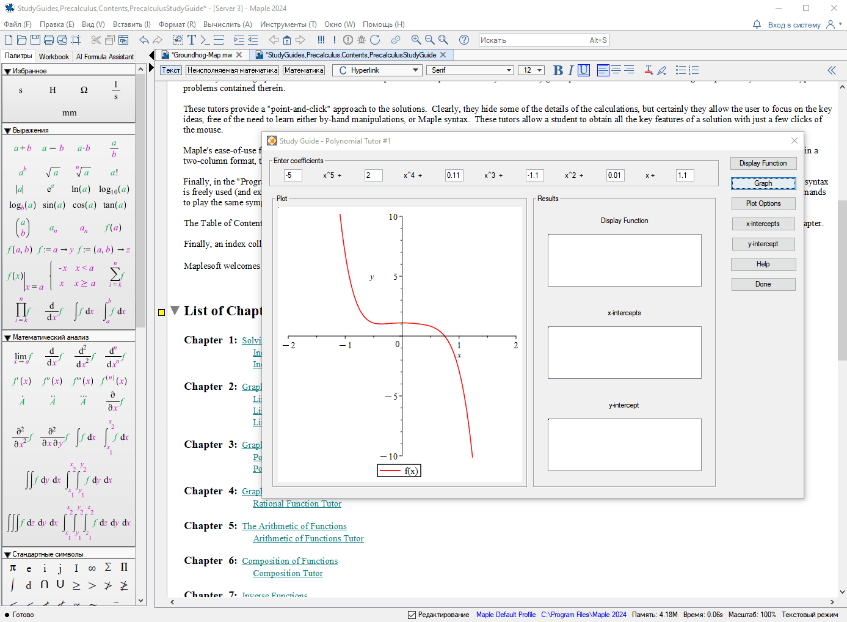The height and width of the screenshot is (622, 847).
Task: Toggle bulleted list formatting
Action: [681, 70]
